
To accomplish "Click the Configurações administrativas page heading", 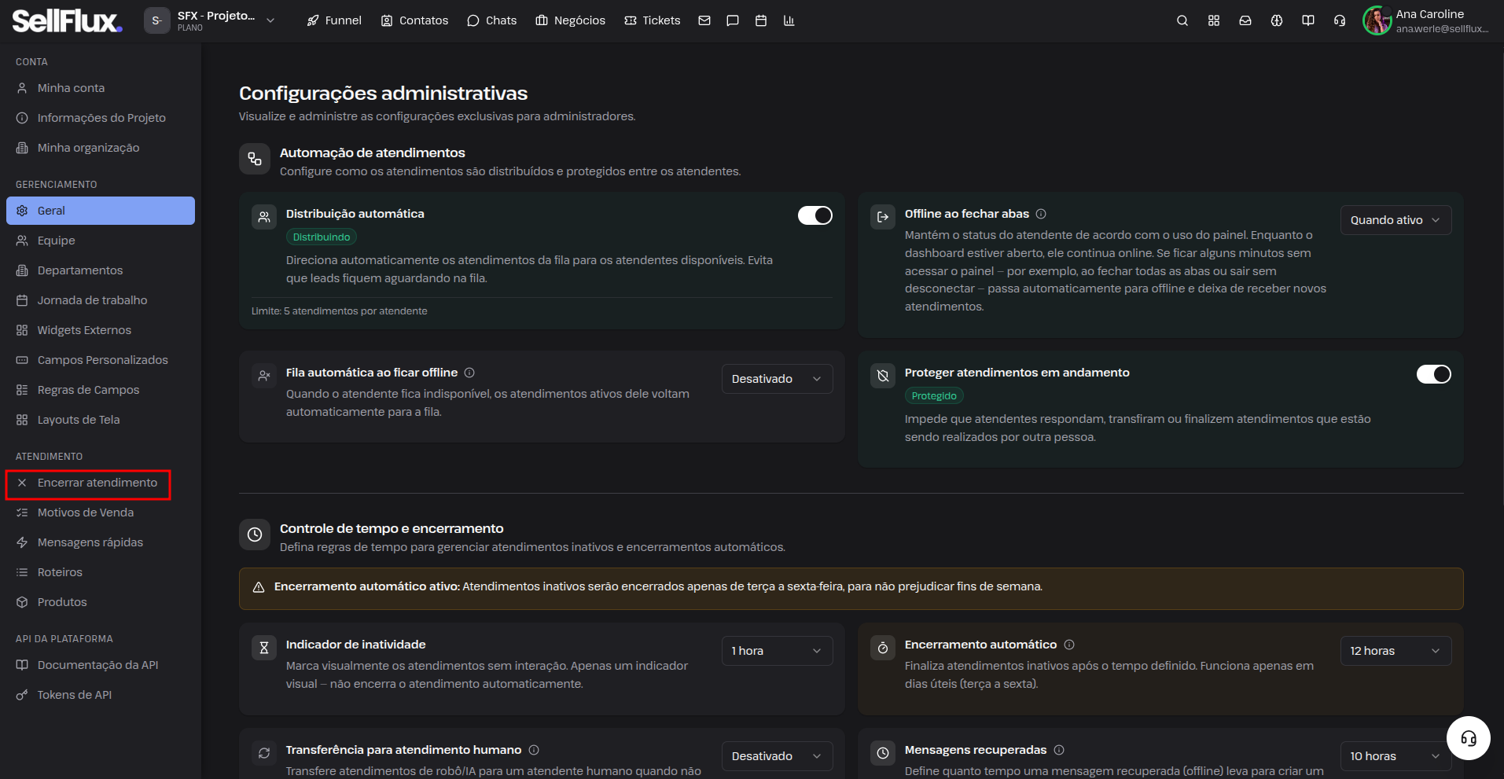I will [383, 94].
